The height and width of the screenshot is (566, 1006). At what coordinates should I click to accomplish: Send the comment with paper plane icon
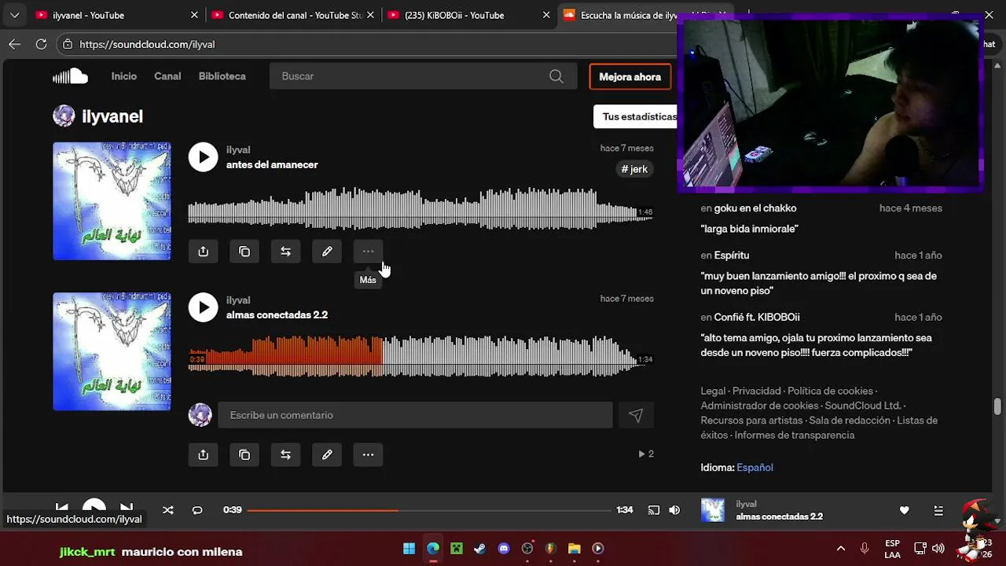pos(635,415)
